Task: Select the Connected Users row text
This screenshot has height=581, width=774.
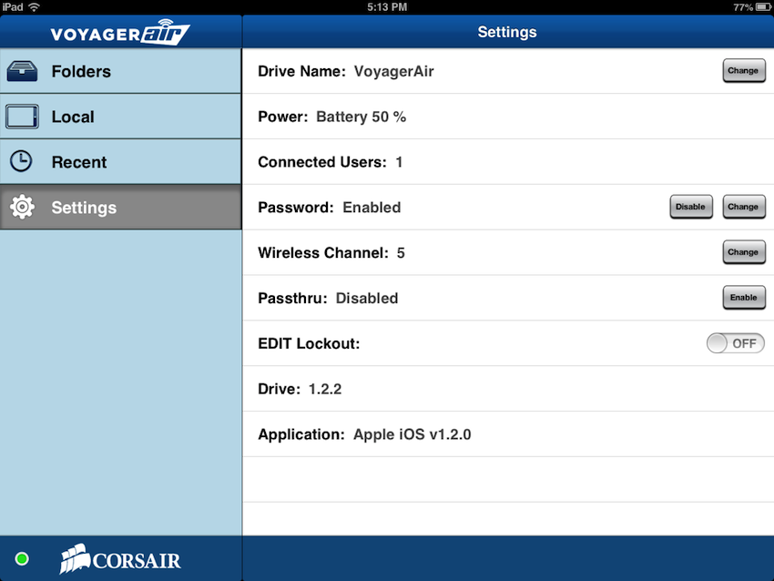Action: click(x=331, y=162)
